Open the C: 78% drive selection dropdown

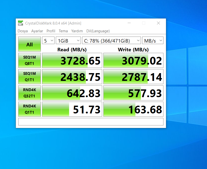click(111, 40)
